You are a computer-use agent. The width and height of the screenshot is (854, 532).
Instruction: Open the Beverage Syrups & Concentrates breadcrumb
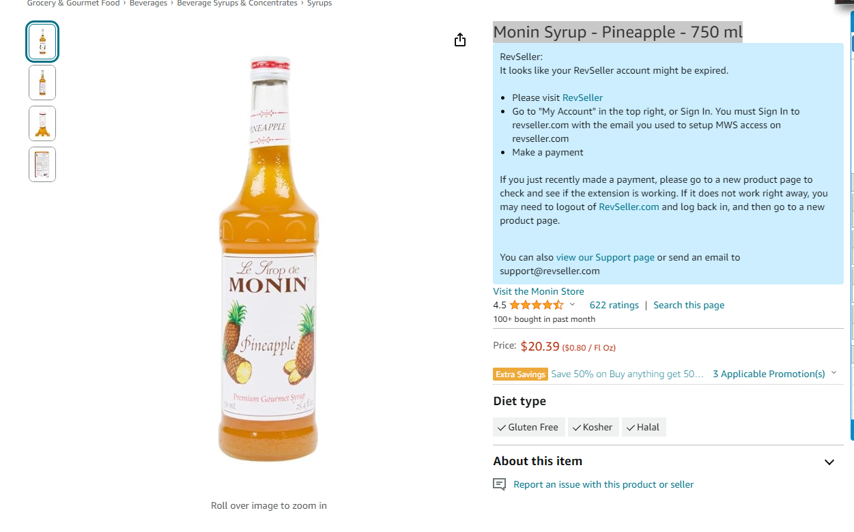click(237, 3)
